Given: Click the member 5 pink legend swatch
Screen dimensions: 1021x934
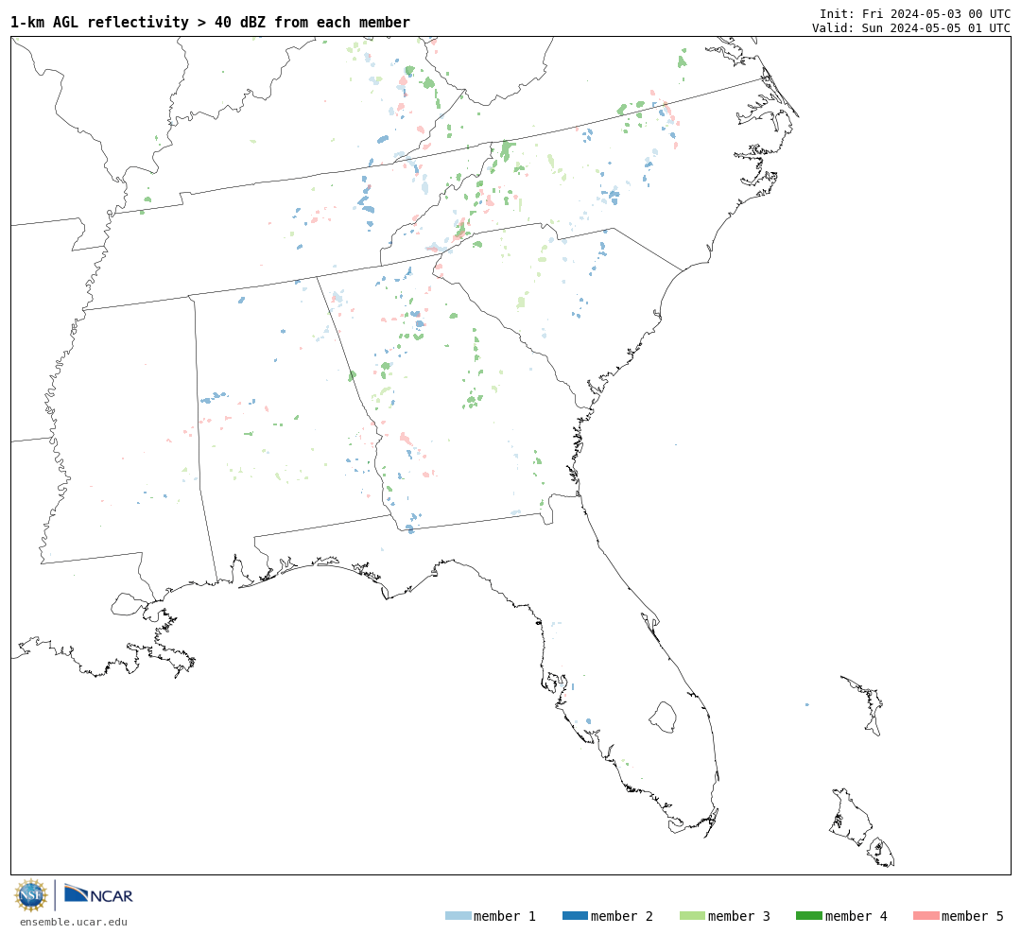Looking at the screenshot, I should [x=926, y=916].
